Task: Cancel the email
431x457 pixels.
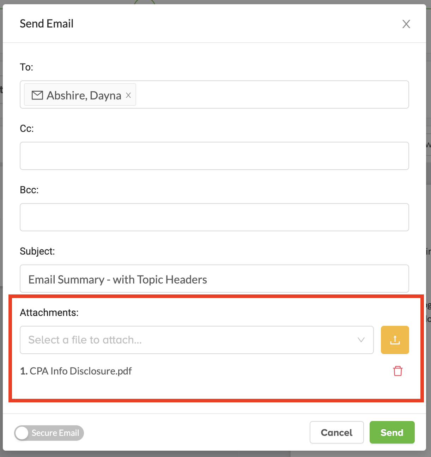Action: pyautogui.click(x=336, y=432)
